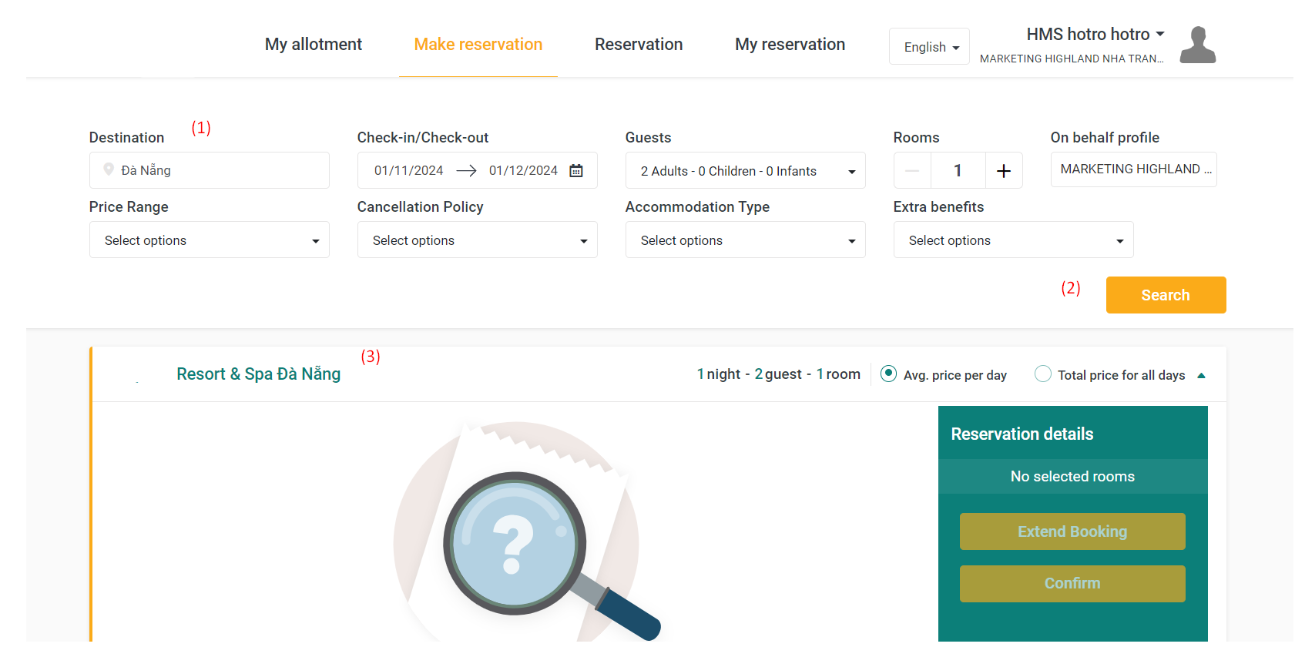Open the Accommodation Type dropdown
The image size is (1295, 647).
pyautogui.click(x=745, y=240)
